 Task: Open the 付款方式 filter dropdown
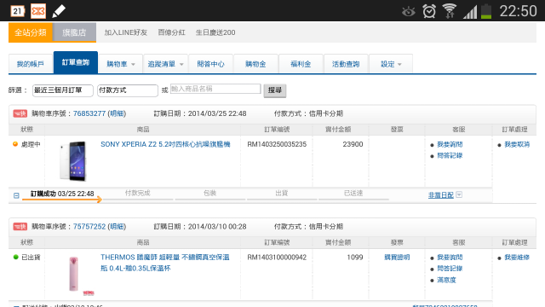pos(128,90)
